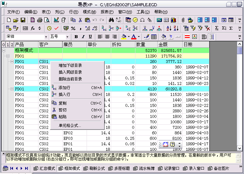Click the scissors cut toolbar icon
Image resolution: width=244 pixels, height=174 pixels.
80,20
